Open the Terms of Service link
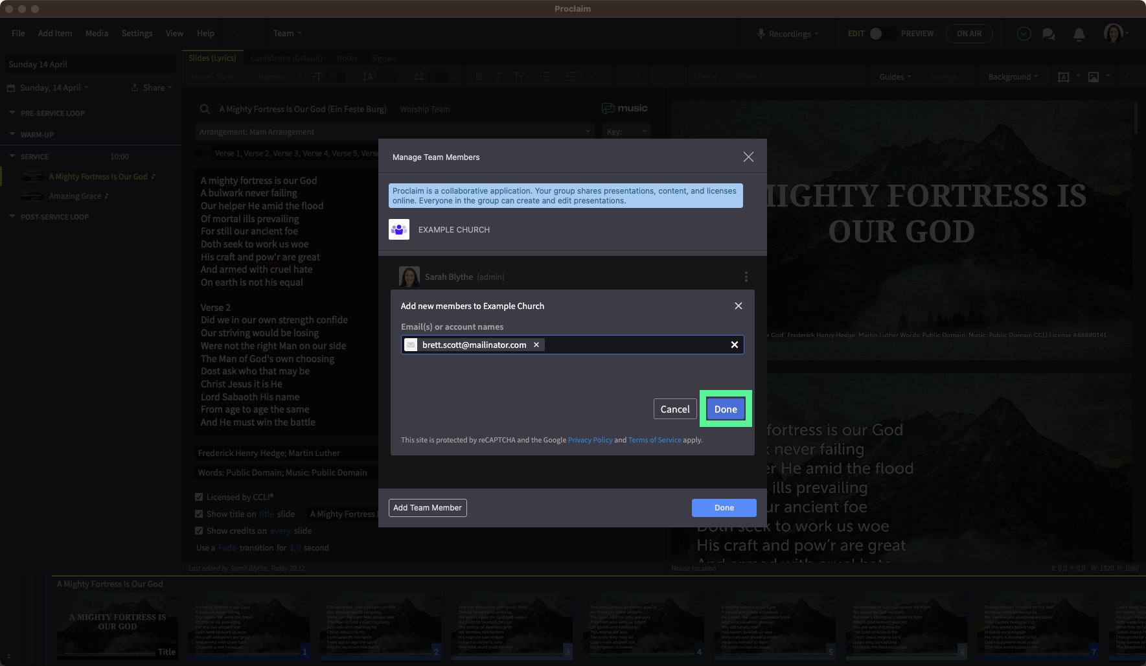 654,440
